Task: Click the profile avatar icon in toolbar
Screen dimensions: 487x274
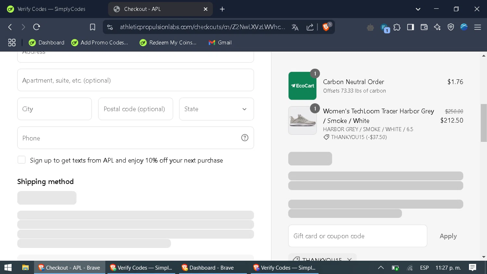Action: click(x=464, y=27)
